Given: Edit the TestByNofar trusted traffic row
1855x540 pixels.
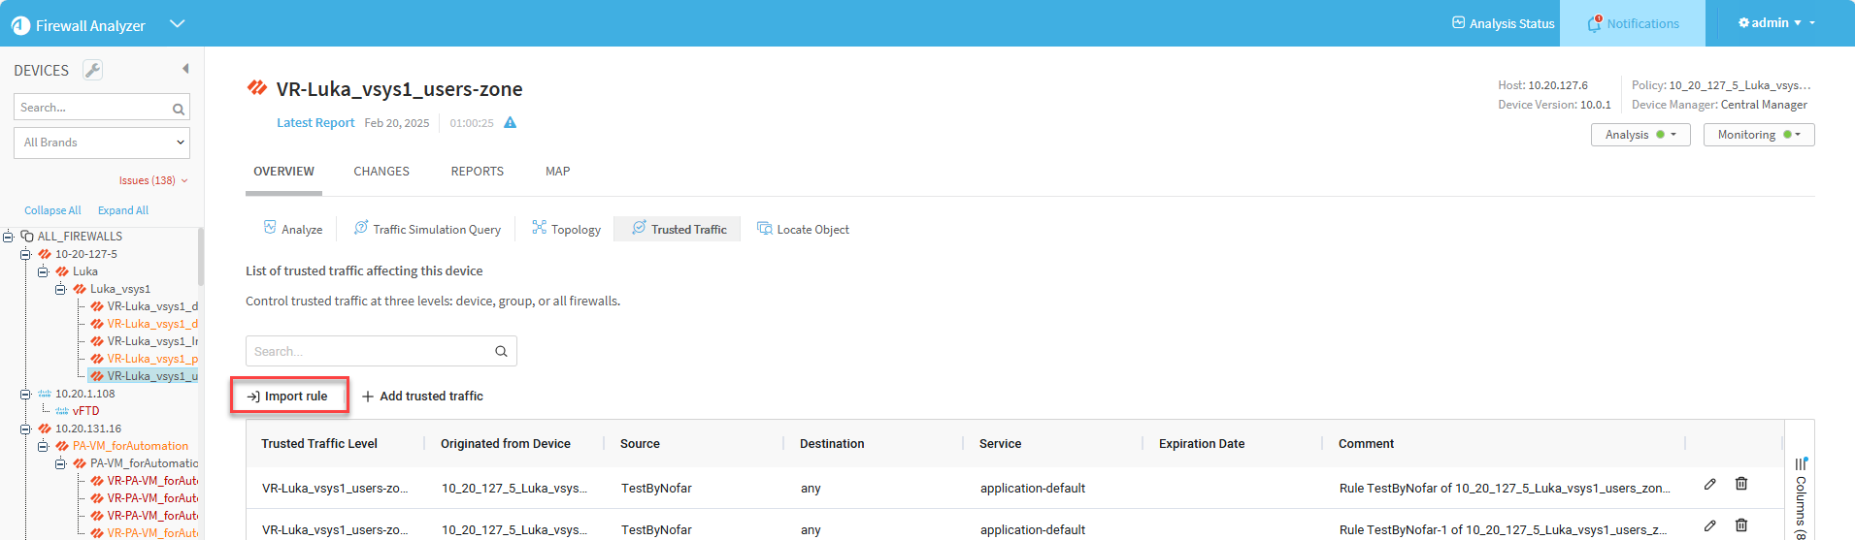Looking at the screenshot, I should pyautogui.click(x=1709, y=484).
